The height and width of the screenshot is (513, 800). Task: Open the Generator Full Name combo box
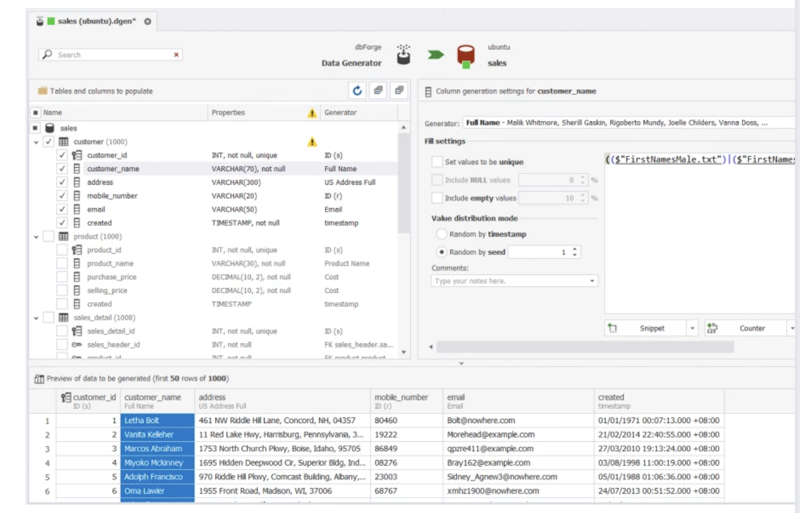point(628,123)
